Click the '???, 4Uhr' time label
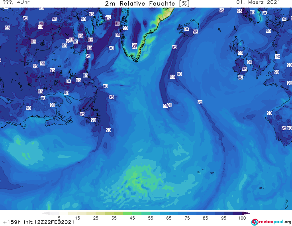The width and height of the screenshot is (292, 226). pos(16,2)
